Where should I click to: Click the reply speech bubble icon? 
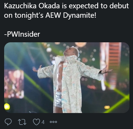[8, 122]
